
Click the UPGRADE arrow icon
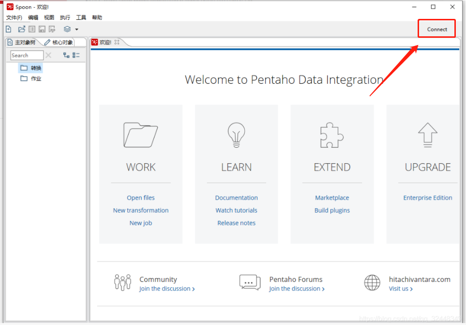tap(428, 135)
